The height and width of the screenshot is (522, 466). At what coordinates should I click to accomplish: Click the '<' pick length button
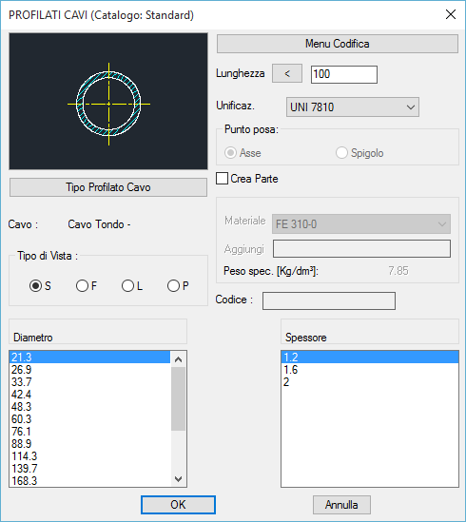tap(287, 73)
